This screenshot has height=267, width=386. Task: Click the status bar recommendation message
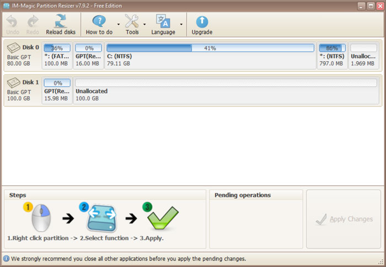[128, 259]
